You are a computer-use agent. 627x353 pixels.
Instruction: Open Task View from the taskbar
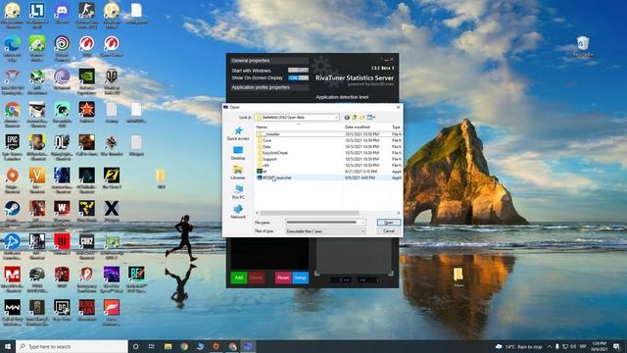pos(152,346)
